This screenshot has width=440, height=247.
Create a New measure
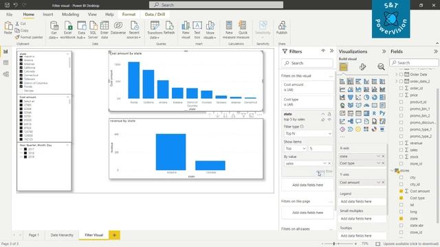229,30
